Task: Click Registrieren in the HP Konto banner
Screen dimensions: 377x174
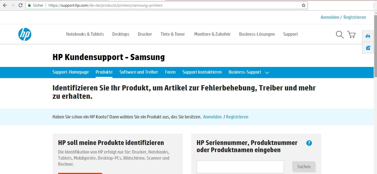Action: (237, 117)
